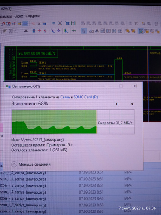Select the A29 block in the schematic
The image size is (161, 215).
click(118, 70)
